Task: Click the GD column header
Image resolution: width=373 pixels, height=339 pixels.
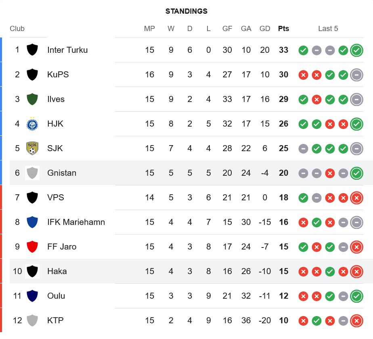Action: (265, 29)
